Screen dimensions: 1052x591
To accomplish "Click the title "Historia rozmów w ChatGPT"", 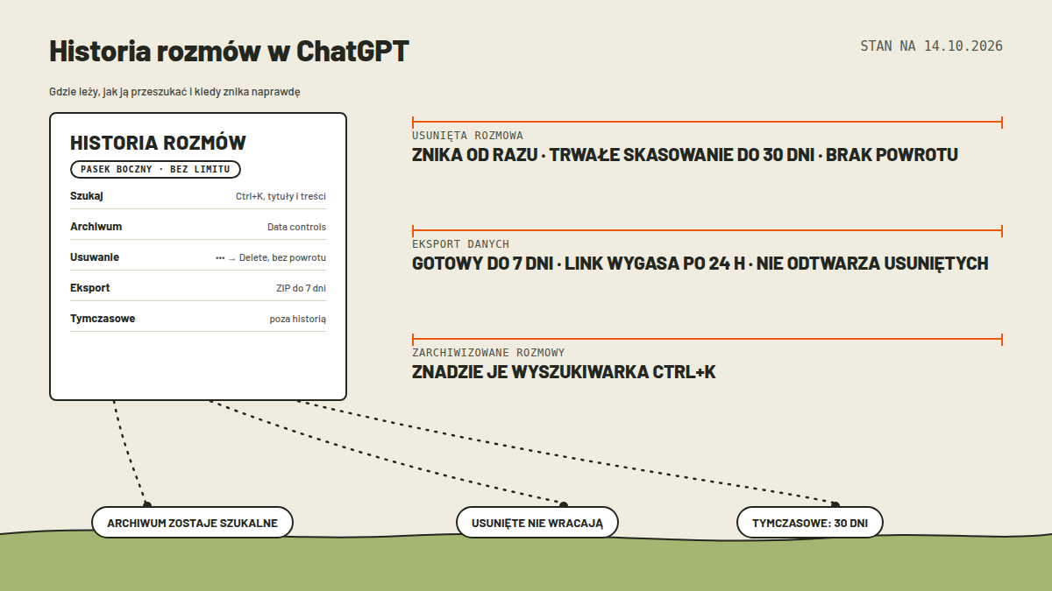I will pos(229,52).
